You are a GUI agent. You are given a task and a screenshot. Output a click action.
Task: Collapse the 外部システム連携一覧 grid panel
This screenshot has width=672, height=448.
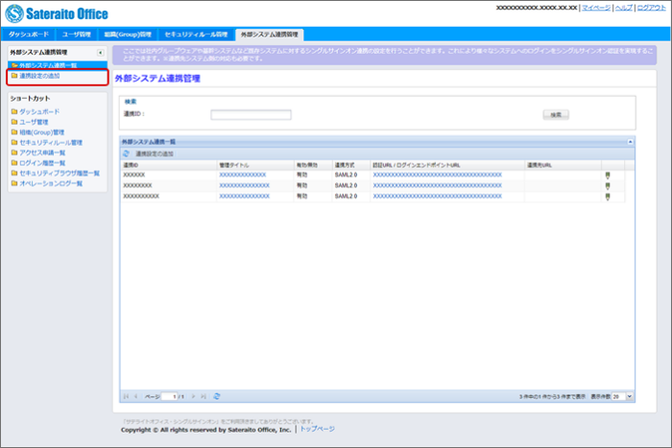[x=630, y=141]
